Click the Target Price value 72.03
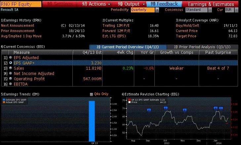This screenshot has width=241, height=145. pyautogui.click(x=233, y=36)
